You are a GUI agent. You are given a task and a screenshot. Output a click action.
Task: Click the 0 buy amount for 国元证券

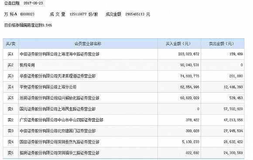coord(198,109)
